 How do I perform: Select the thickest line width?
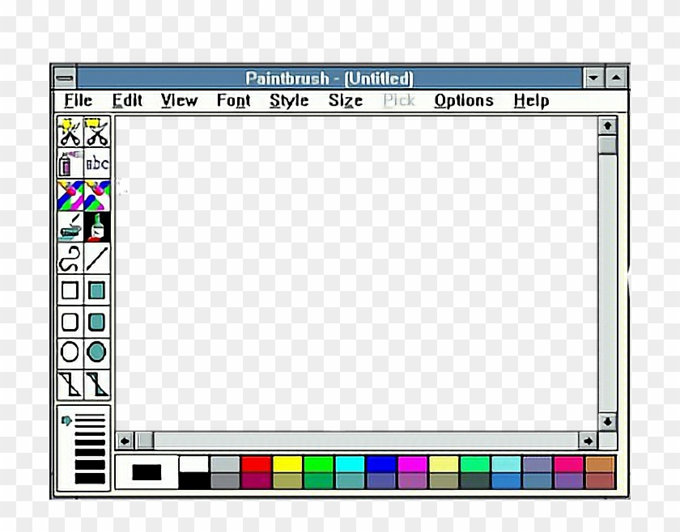coord(90,479)
